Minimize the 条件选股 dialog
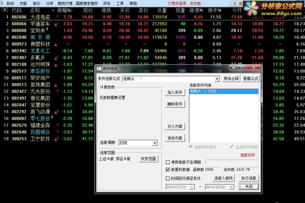 coord(234,67)
